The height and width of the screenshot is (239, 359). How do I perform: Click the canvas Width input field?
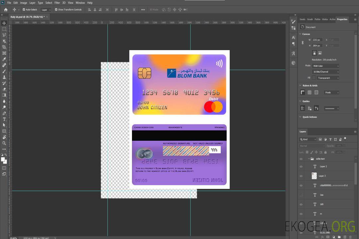317,40
